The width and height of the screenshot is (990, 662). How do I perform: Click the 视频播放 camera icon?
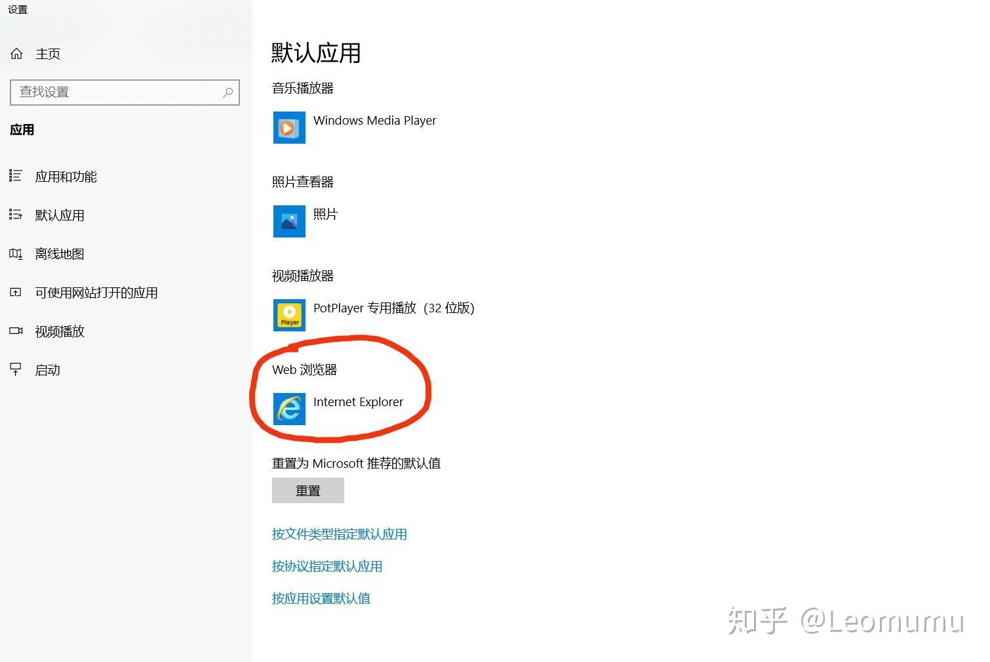[16, 331]
